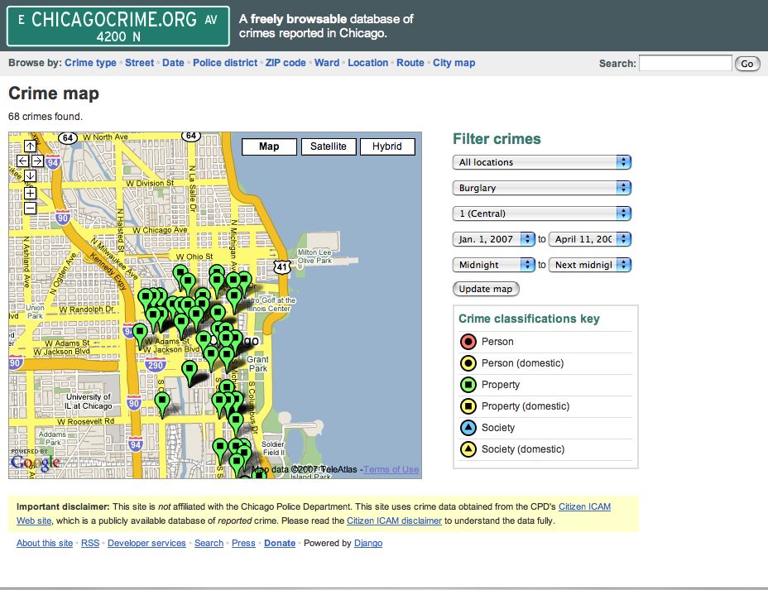Screen dimensions: 768x590
Task: Open the Press footer link
Action: tap(243, 543)
